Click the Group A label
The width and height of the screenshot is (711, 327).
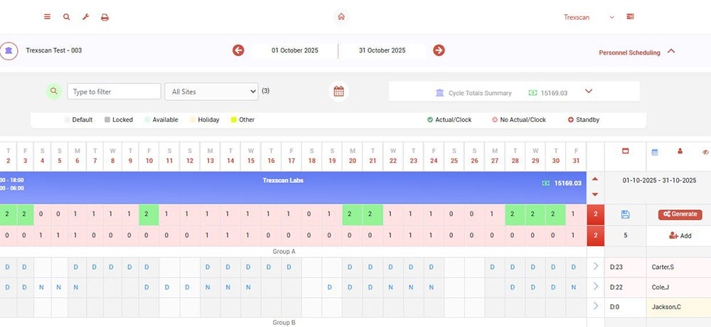click(284, 252)
